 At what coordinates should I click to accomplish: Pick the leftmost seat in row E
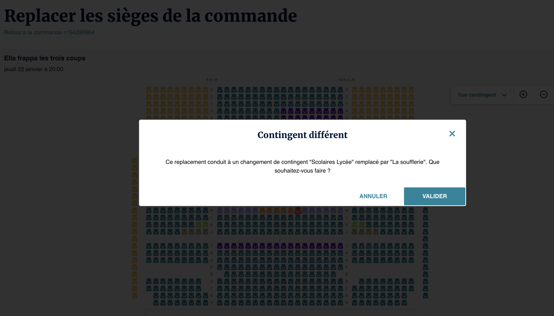227,274
